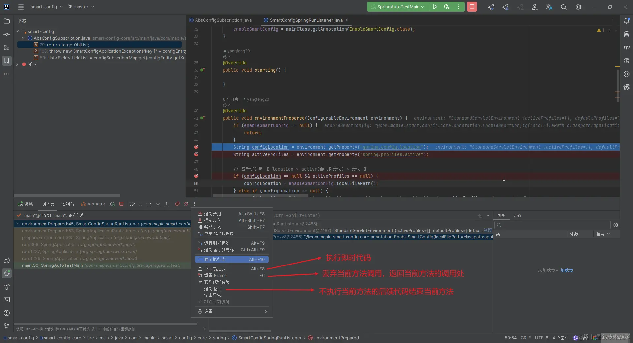Open View Breakpoints red circles icon
633x343 pixels.
pyautogui.click(x=177, y=204)
